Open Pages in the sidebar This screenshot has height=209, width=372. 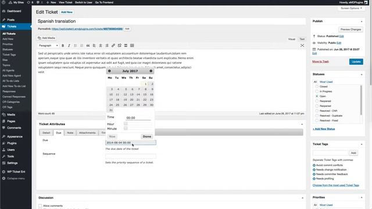tap(11, 121)
